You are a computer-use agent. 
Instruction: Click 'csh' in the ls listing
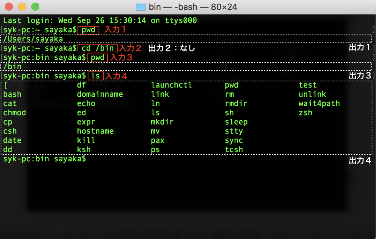pos(10,131)
